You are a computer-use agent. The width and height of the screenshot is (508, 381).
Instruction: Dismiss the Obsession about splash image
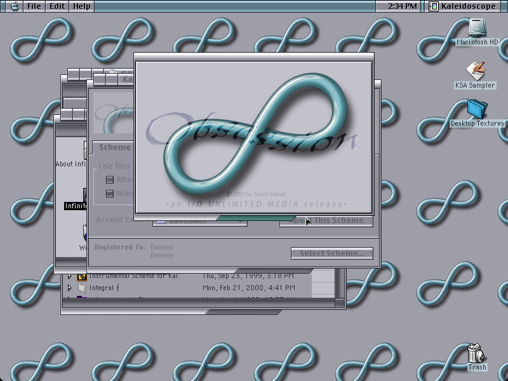(253, 137)
